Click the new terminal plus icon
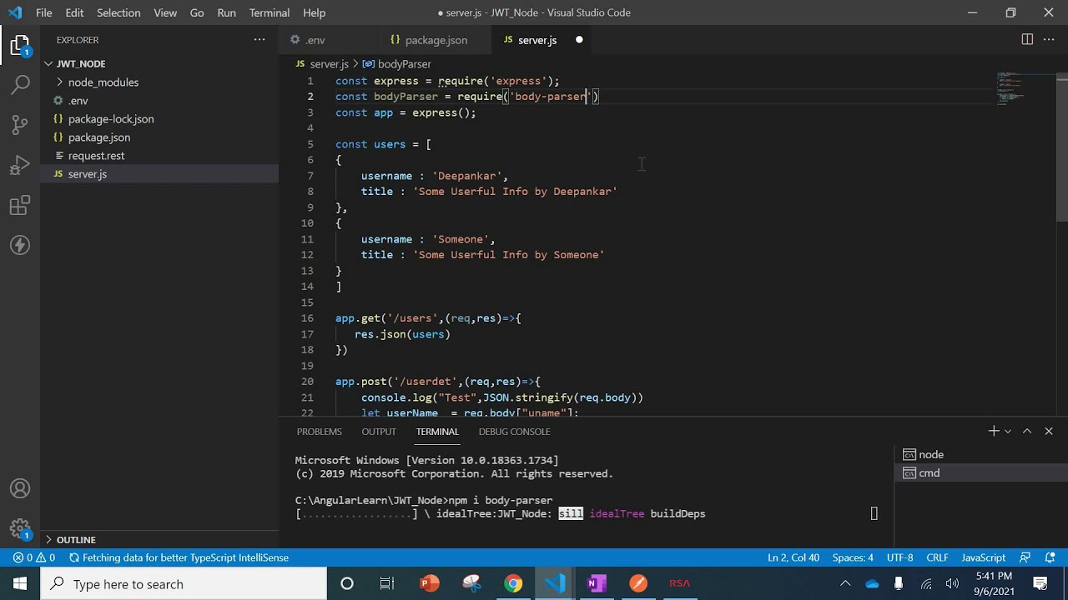1068x600 pixels. pos(993,431)
